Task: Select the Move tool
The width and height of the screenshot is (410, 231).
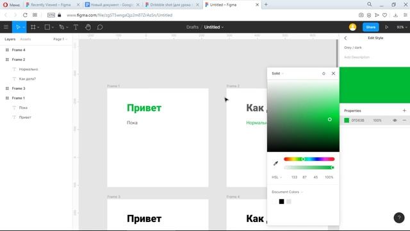Action: (x=18, y=27)
